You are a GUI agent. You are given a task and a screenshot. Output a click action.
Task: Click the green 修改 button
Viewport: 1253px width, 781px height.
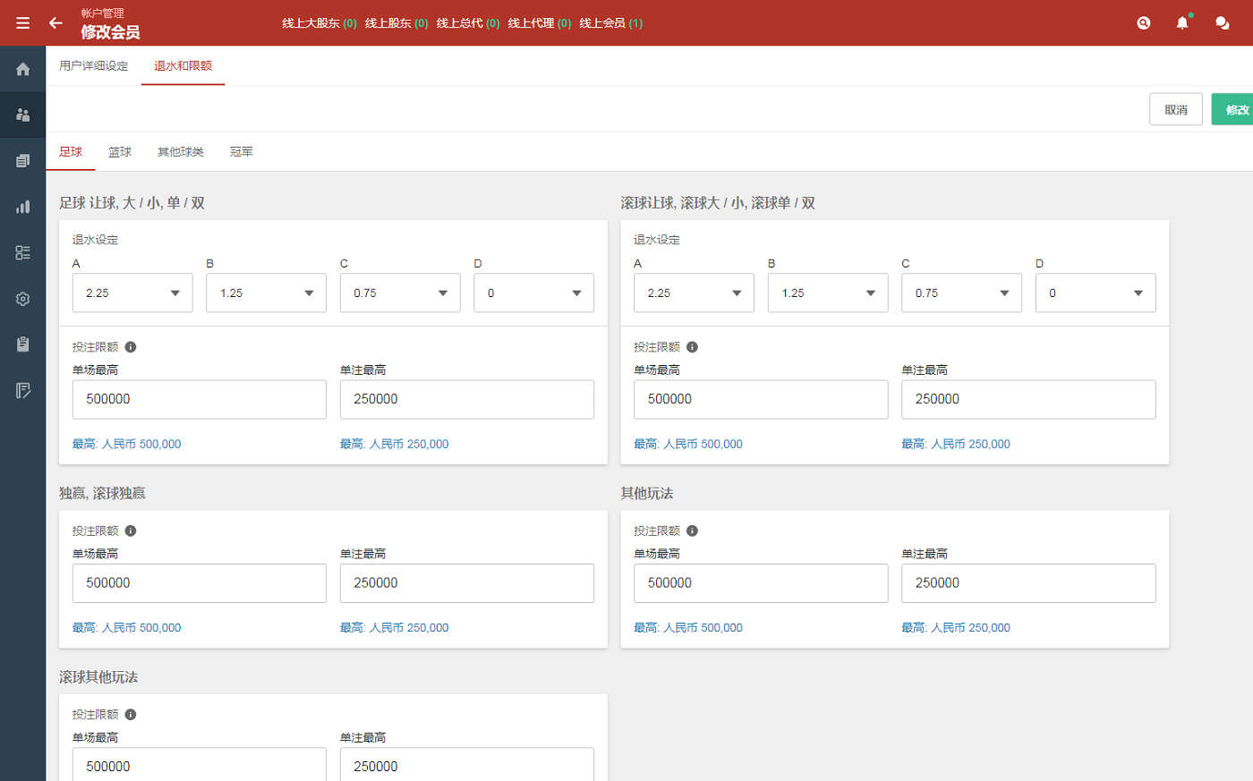(x=1236, y=110)
